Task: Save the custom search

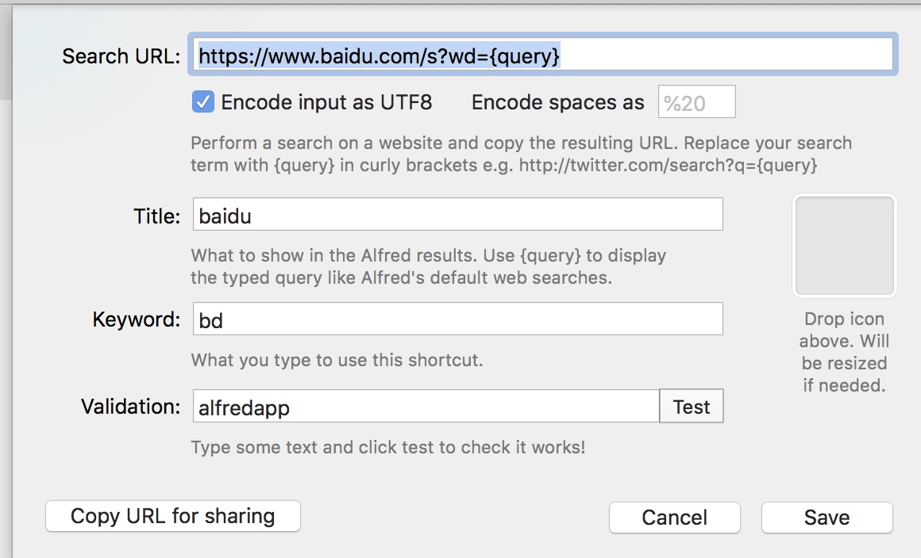Action: pos(827,518)
